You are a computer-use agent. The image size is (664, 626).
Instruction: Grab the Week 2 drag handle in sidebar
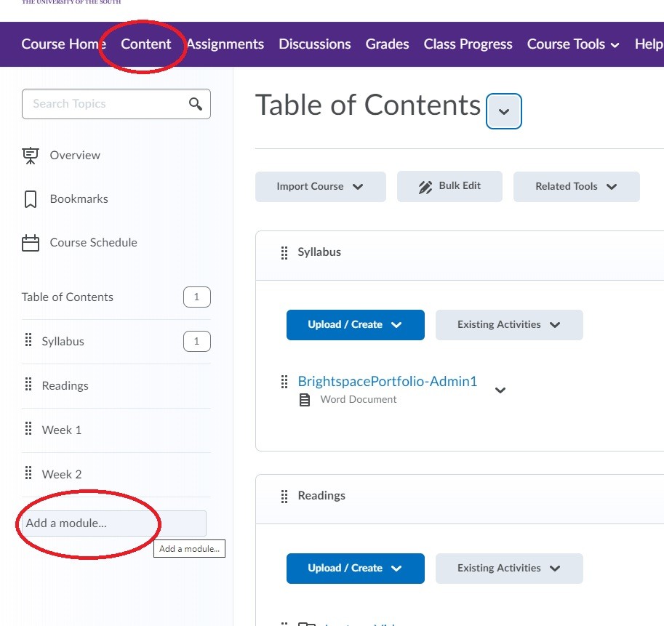(28, 473)
